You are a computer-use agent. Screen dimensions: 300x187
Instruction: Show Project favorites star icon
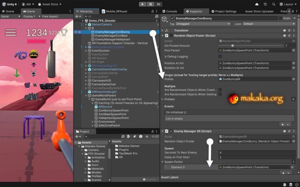(147, 136)
